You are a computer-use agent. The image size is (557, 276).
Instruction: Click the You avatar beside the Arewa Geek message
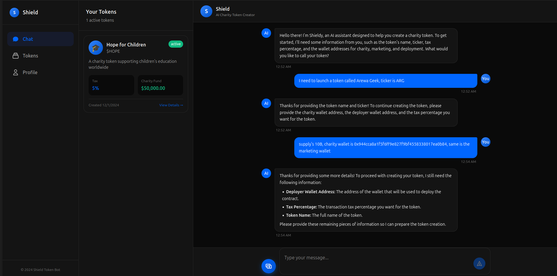(x=486, y=79)
